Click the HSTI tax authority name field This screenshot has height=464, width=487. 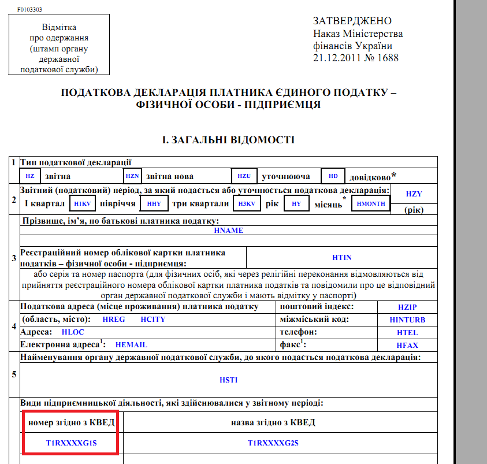pyautogui.click(x=229, y=380)
